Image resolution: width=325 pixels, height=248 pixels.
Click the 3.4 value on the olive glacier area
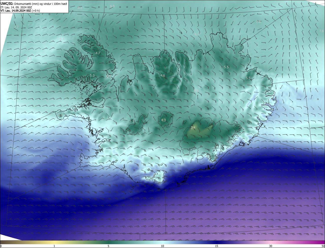193,128
